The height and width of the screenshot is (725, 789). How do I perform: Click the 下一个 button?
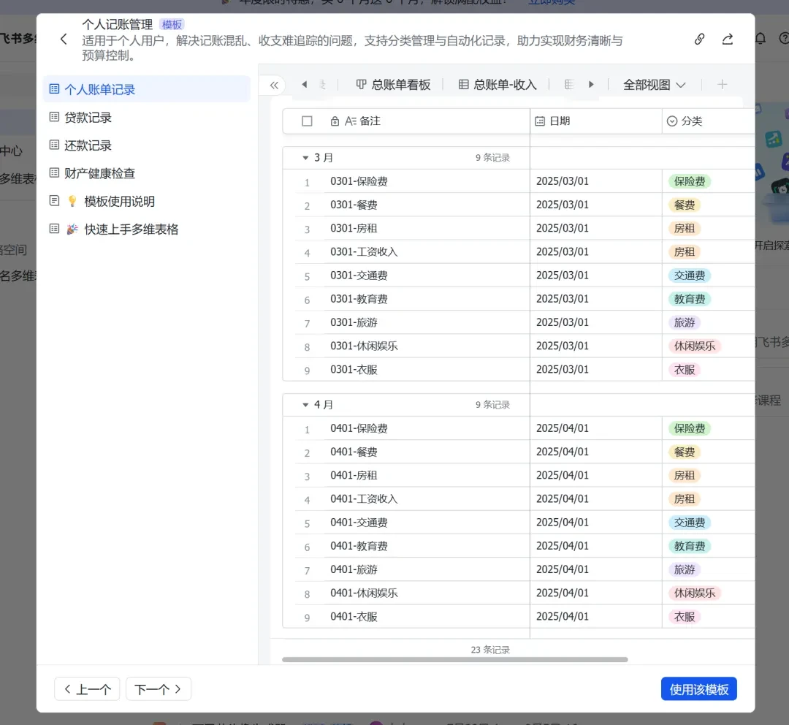(x=159, y=688)
